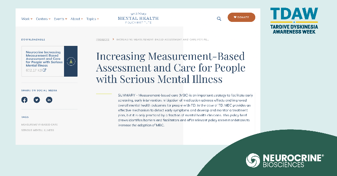The width and height of the screenshot is (337, 176).
Task: Expand the Topics menu
Action: click(x=92, y=19)
